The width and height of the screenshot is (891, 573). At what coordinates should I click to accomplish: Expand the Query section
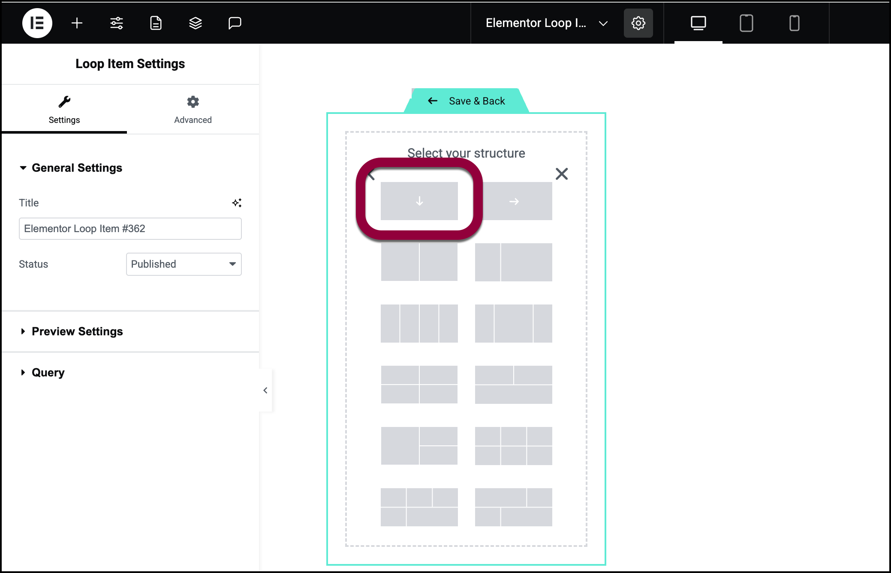pyautogui.click(x=48, y=373)
